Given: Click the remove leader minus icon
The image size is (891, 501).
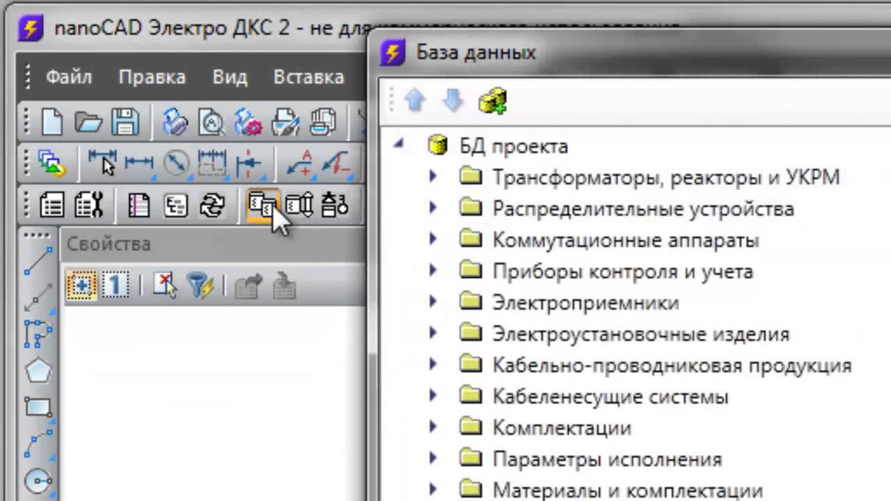Looking at the screenshot, I should coord(336,164).
